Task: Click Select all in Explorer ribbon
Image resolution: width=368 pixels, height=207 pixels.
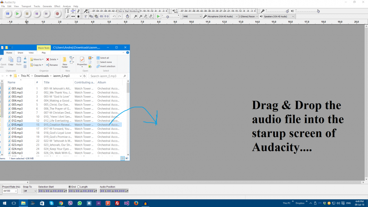Action: (103, 58)
